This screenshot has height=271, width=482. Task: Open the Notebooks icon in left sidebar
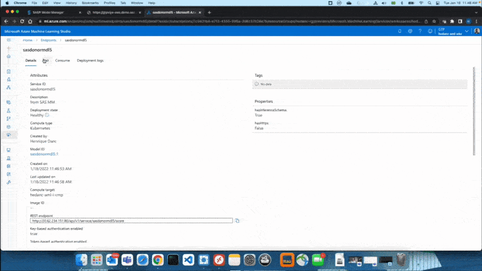tap(8, 71)
